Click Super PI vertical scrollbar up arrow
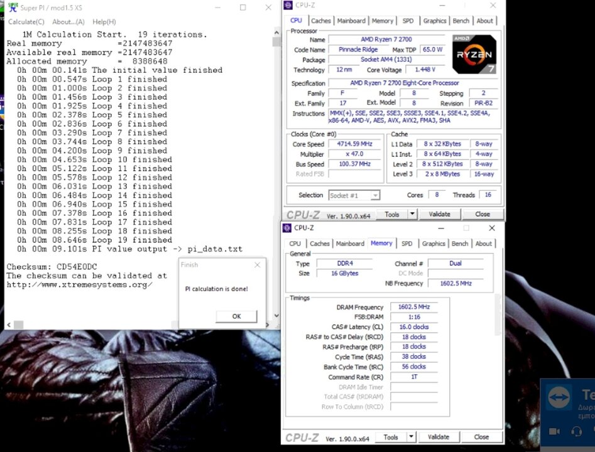 coord(276,33)
